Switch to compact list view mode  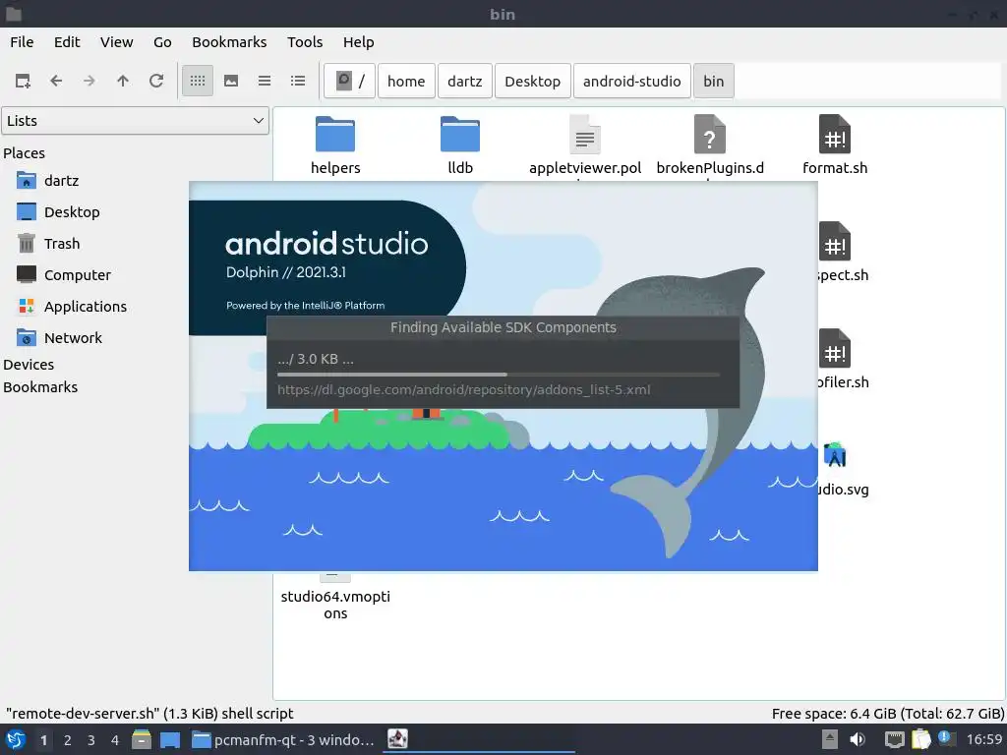click(265, 81)
